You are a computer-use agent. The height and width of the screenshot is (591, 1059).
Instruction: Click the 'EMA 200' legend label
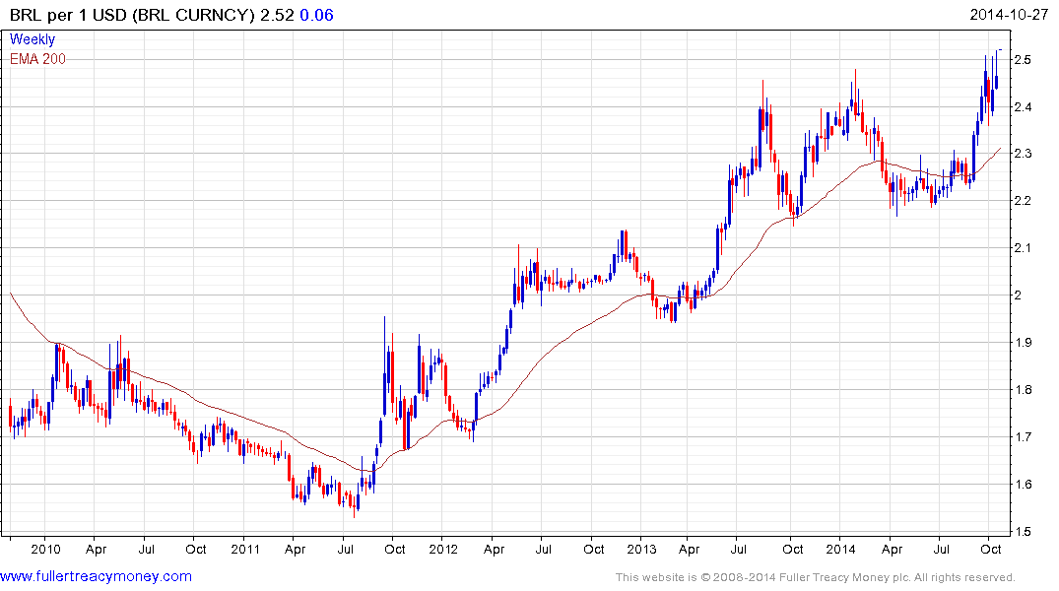(37, 59)
